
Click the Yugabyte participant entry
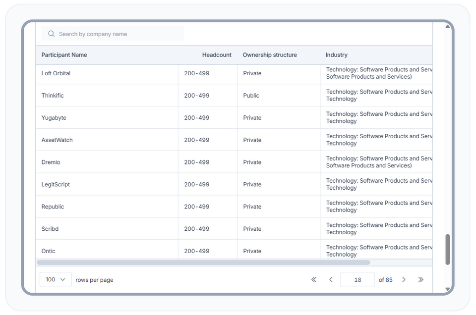click(54, 118)
